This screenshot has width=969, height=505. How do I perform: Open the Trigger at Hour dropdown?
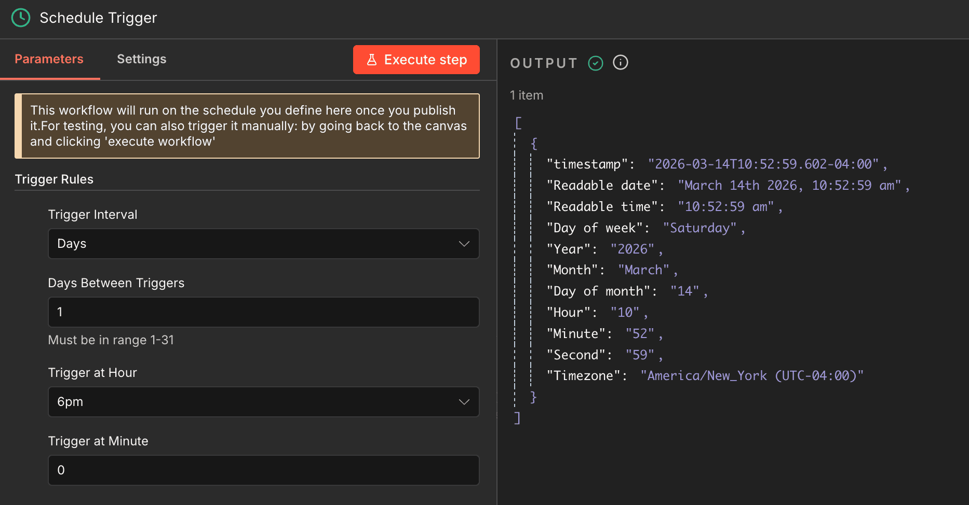tap(263, 402)
